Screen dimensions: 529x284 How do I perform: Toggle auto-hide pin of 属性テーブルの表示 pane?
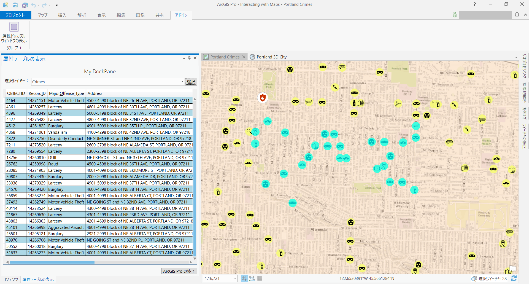click(x=189, y=58)
